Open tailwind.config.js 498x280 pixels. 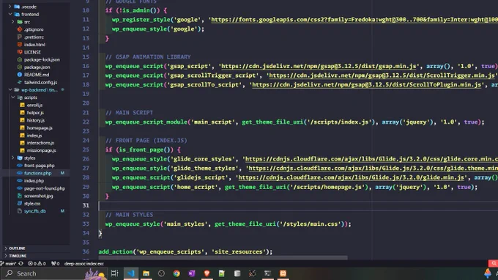click(41, 82)
